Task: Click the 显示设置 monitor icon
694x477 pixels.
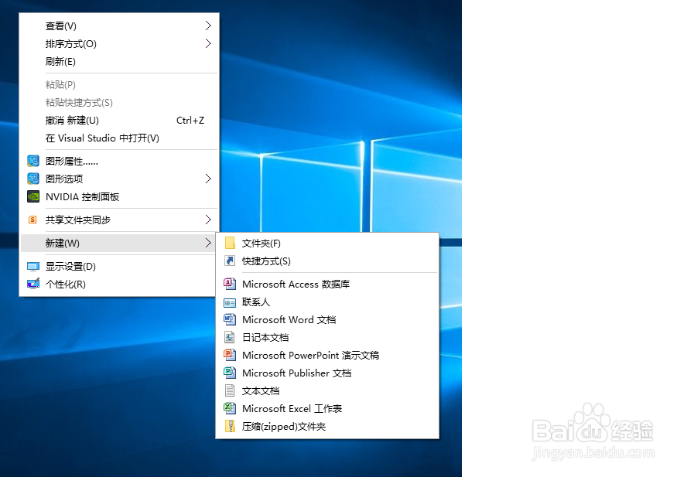Action: 32,266
